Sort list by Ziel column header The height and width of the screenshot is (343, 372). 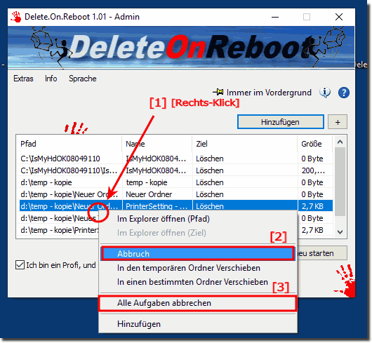[x=244, y=144]
